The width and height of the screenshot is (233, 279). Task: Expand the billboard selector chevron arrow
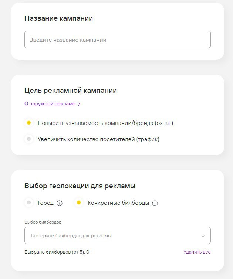coord(203,236)
